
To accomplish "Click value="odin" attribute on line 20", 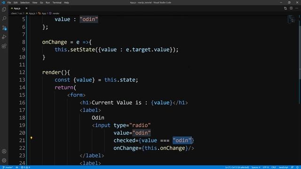I will (x=132, y=133).
